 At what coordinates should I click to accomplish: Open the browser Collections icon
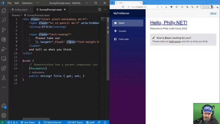187,7
